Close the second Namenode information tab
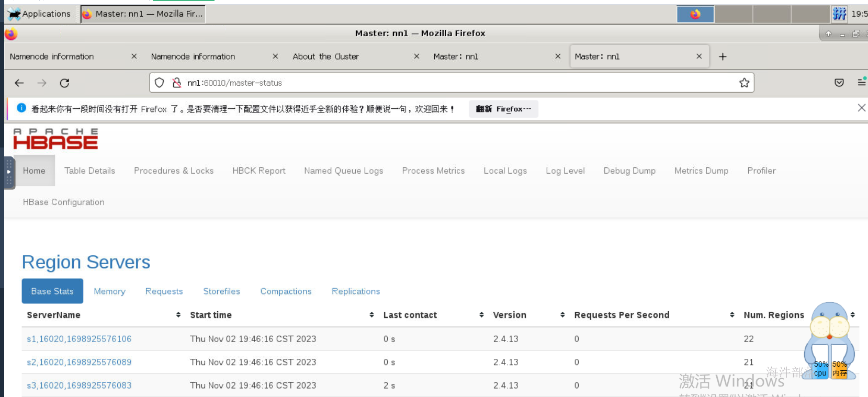Viewport: 868px width, 397px height. (x=275, y=56)
